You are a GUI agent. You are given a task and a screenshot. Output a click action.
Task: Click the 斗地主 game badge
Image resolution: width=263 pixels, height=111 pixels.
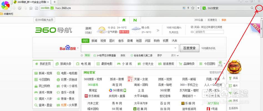pyautogui.click(x=234, y=67)
